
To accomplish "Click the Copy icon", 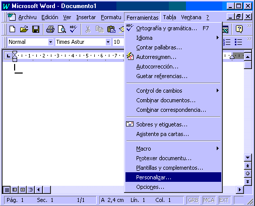I will coord(99,29).
